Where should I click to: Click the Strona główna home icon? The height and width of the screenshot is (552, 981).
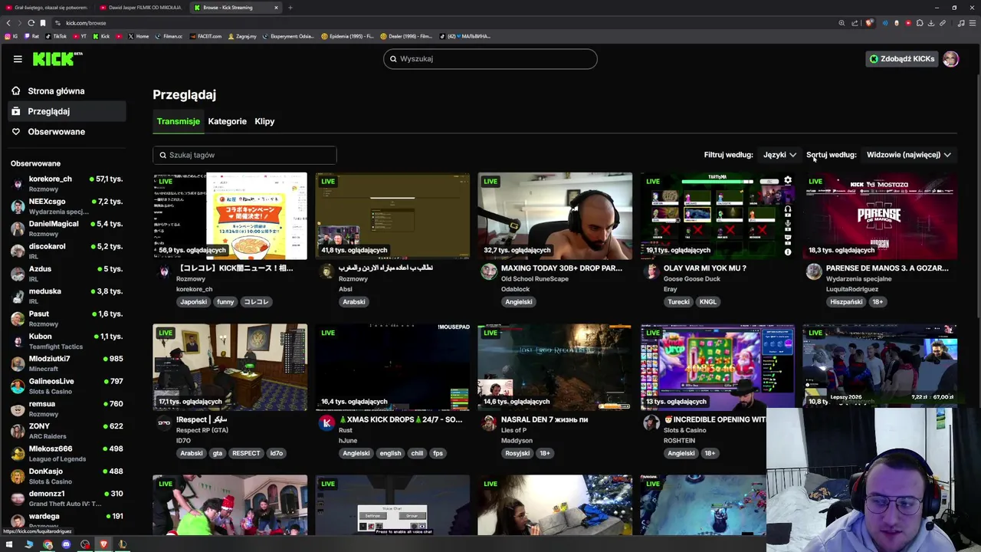coord(15,91)
